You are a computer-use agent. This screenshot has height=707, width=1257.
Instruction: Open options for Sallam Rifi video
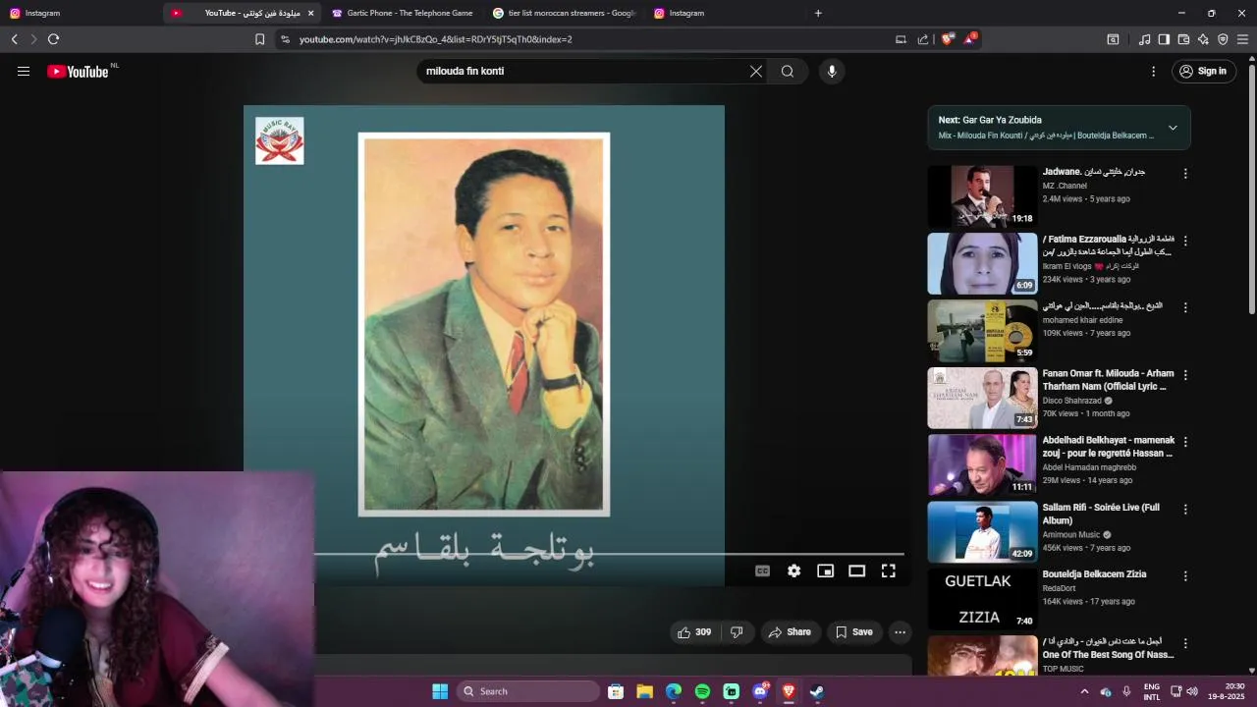pos(1185,510)
